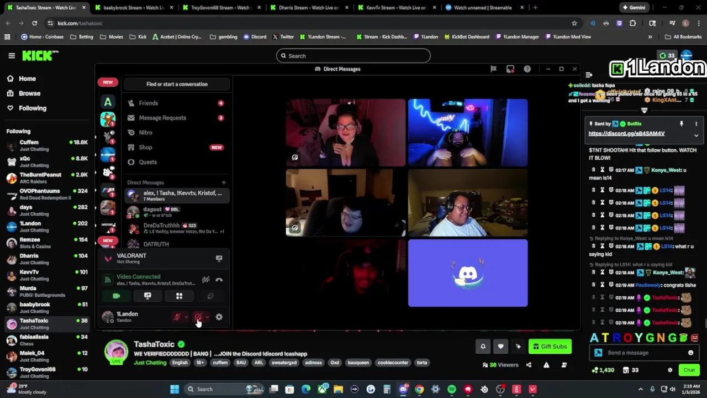This screenshot has width=707, height=398.
Task: Open Friends in Discord sidebar
Action: coord(176,103)
